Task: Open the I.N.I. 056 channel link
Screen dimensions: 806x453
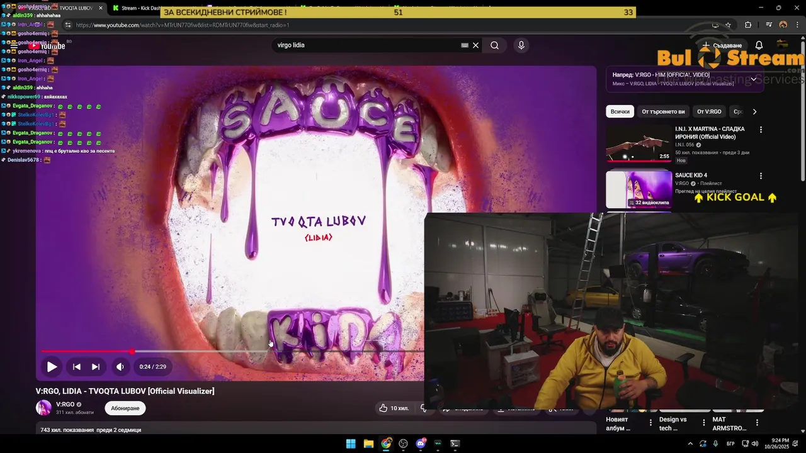Action: pyautogui.click(x=684, y=145)
